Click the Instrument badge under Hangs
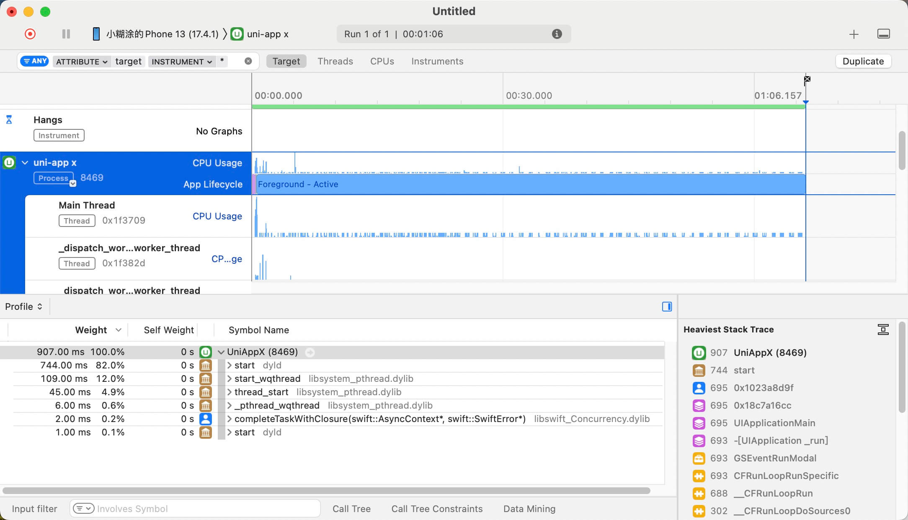The height and width of the screenshot is (520, 908). click(59, 135)
